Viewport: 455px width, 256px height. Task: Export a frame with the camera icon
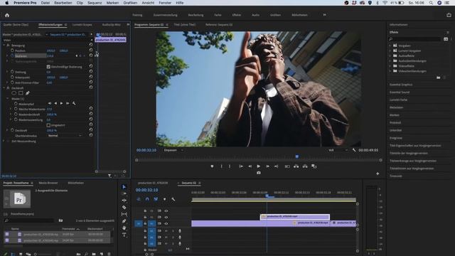(x=259, y=173)
